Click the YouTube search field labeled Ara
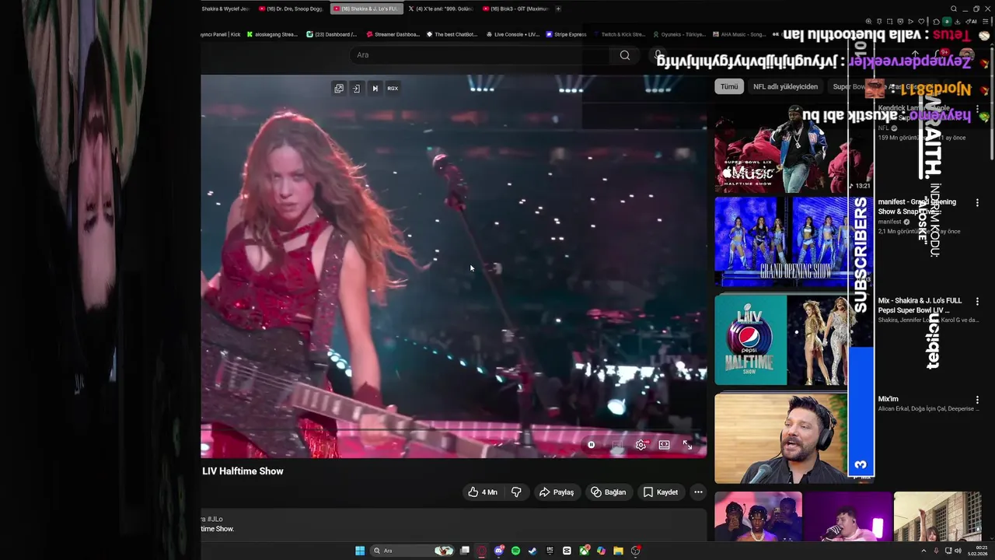 point(480,55)
